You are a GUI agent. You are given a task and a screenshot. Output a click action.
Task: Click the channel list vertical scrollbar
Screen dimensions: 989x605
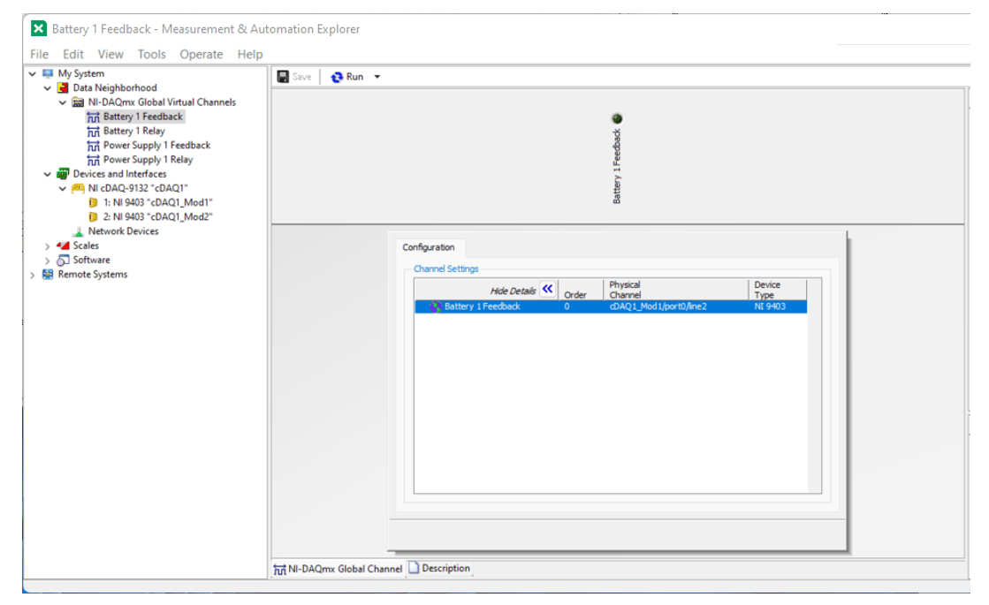click(814, 386)
